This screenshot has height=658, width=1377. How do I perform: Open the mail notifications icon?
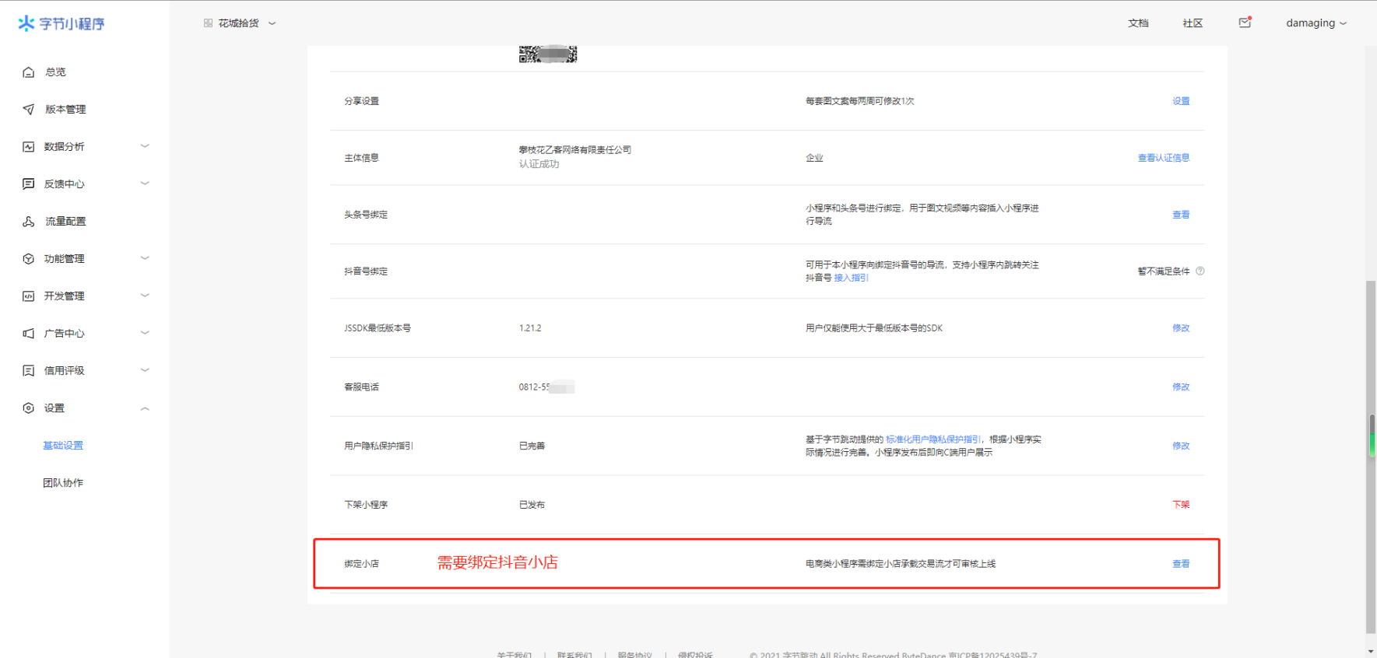[1245, 23]
